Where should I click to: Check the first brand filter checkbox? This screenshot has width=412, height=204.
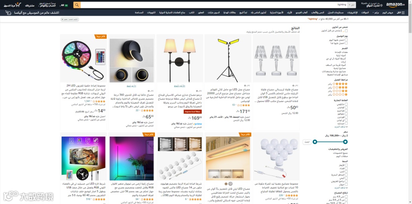point(346,104)
